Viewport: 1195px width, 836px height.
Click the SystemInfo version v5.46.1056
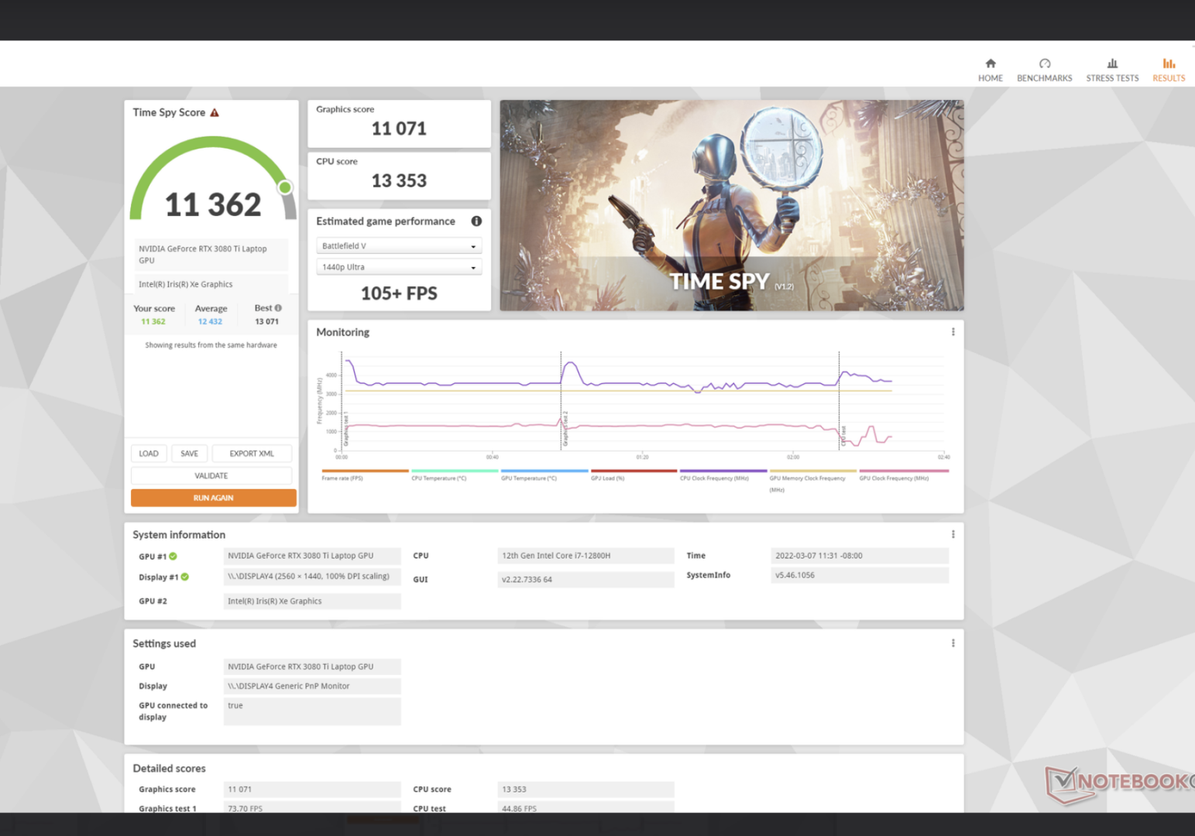click(x=860, y=575)
